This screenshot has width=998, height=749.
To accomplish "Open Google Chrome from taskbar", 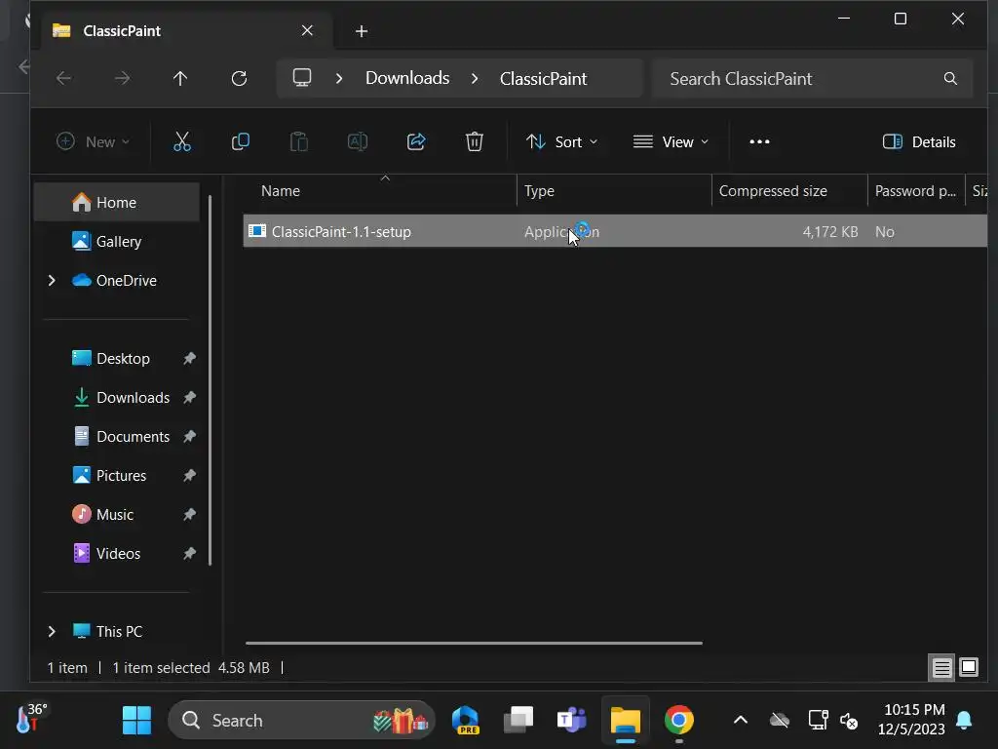I will tap(678, 721).
